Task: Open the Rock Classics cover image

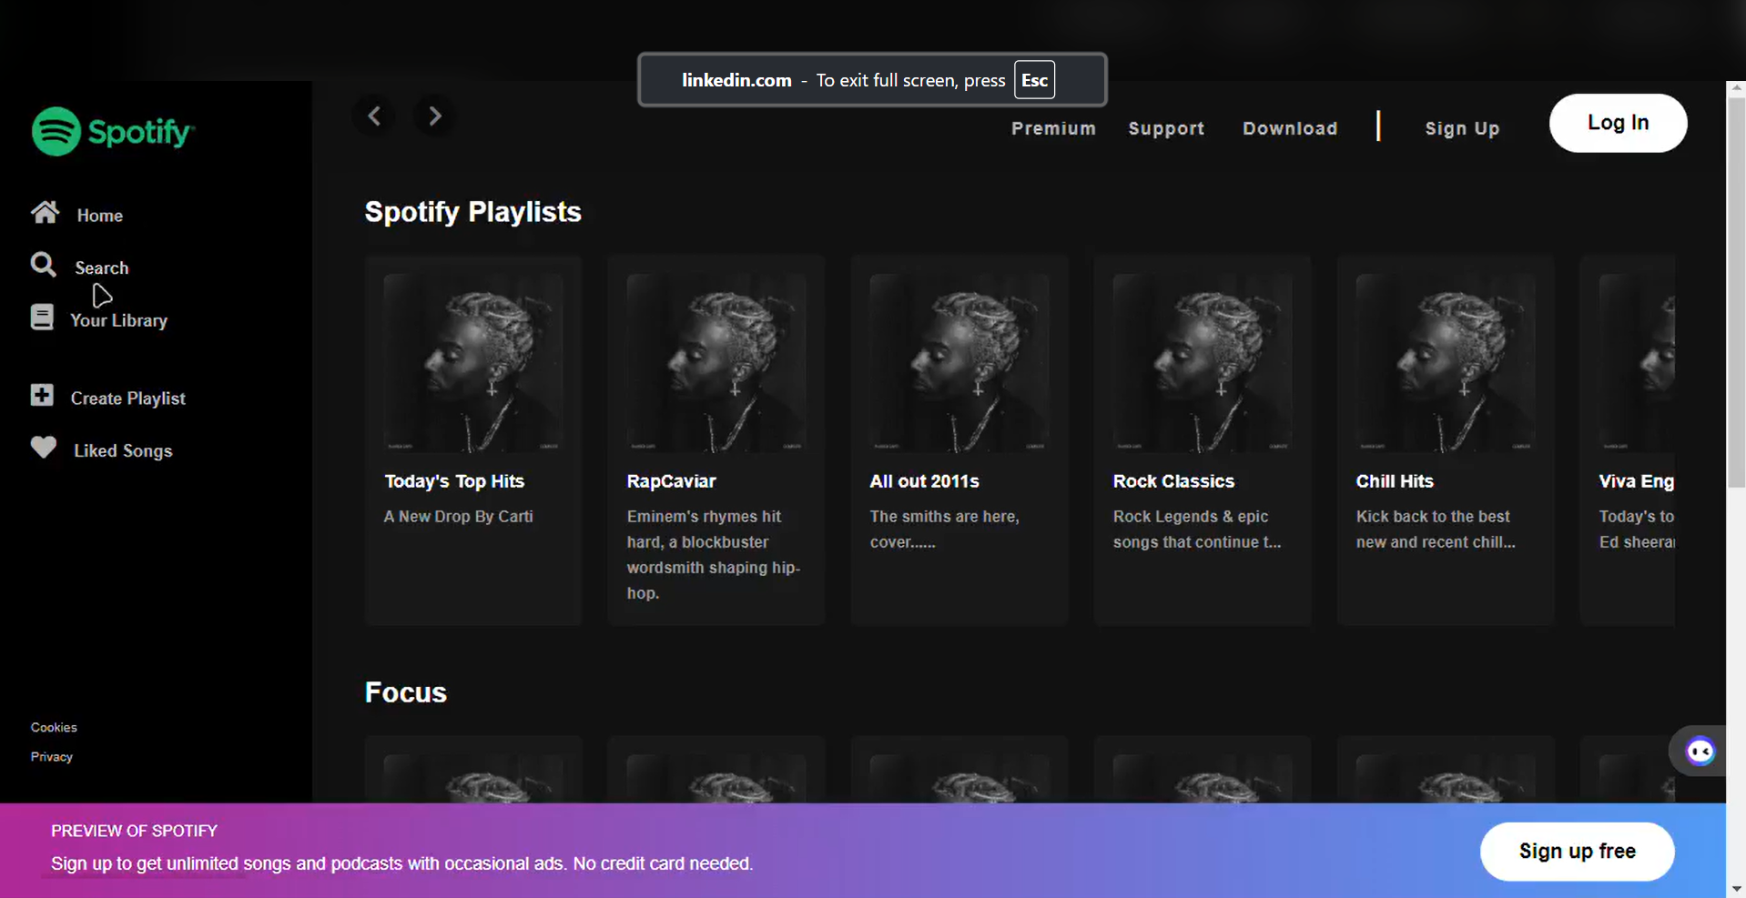Action: pos(1203,363)
